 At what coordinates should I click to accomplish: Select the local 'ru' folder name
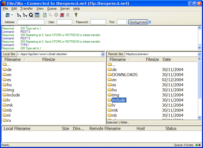9,120
